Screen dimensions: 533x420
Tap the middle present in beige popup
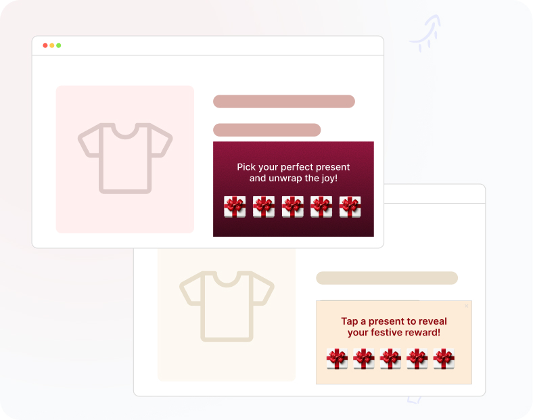[390, 358]
